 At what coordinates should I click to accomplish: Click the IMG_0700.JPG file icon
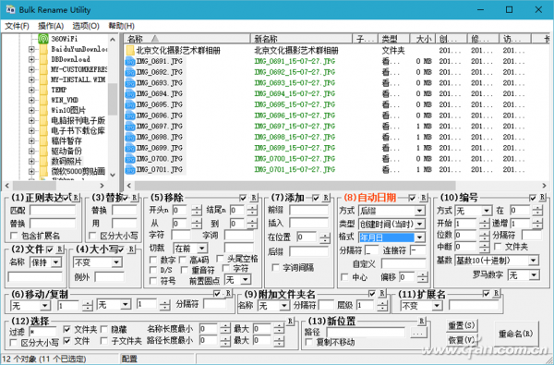click(130, 159)
